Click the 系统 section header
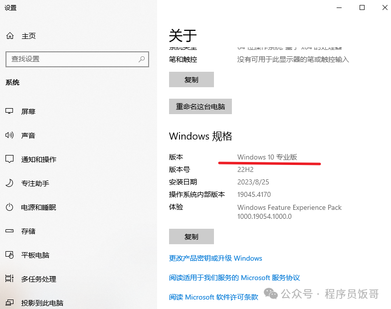 [x=12, y=83]
